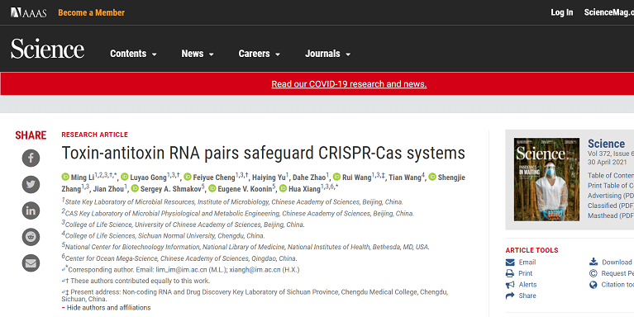634x317 pixels.
Task: Share the article on Twitter
Action: pyautogui.click(x=31, y=185)
